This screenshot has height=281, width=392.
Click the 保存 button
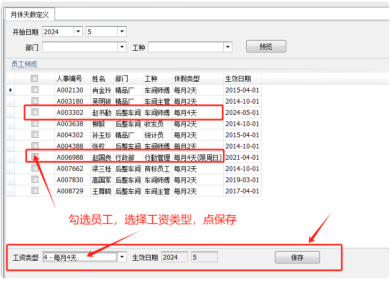pos(297,257)
